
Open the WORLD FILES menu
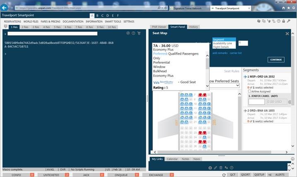pos(31,22)
